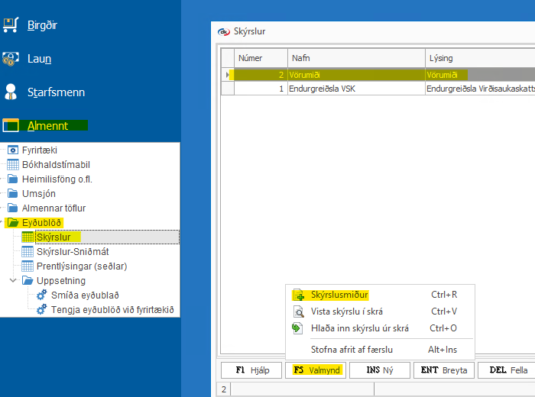
Task: Click the INS Ný button
Action: [x=380, y=370]
